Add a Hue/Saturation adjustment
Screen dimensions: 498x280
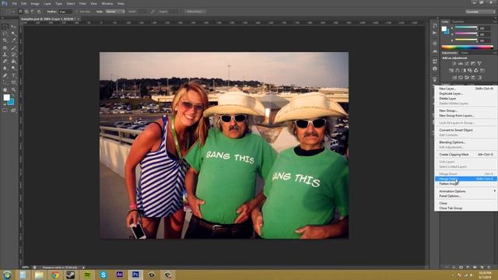coord(451,71)
